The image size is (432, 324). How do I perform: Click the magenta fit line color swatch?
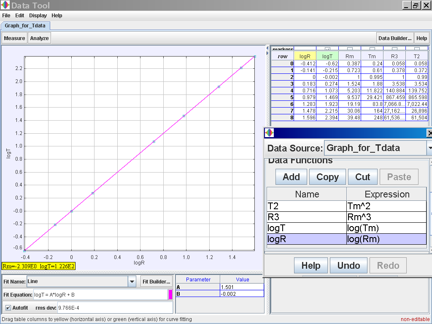pos(170,295)
